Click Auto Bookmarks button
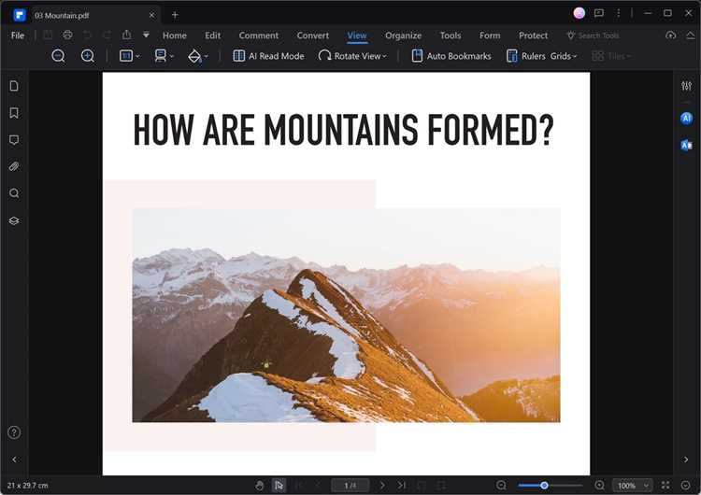This screenshot has width=701, height=495. click(x=451, y=56)
